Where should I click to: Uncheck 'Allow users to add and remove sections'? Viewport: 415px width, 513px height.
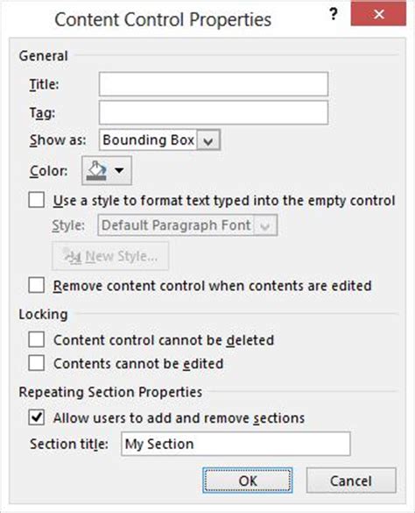click(x=36, y=417)
